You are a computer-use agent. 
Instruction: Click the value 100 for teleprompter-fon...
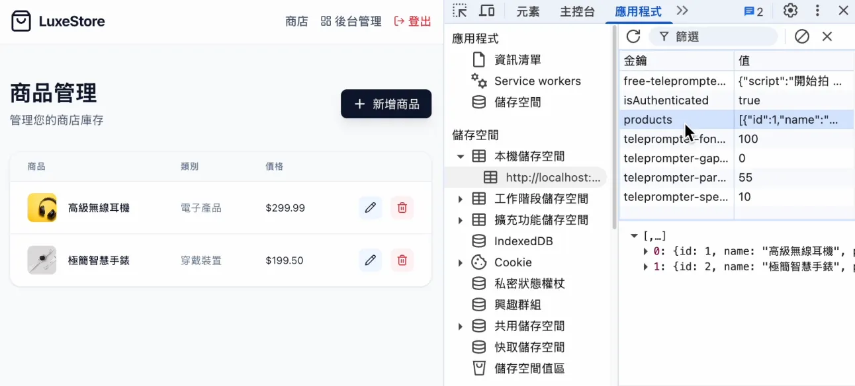pyautogui.click(x=748, y=139)
